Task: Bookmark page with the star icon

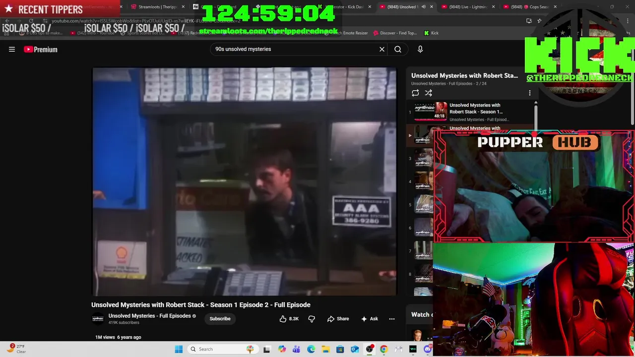Action: tap(539, 20)
